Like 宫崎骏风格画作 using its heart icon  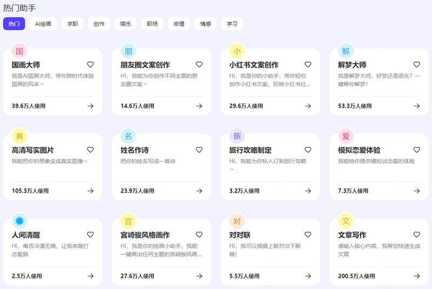click(x=199, y=235)
